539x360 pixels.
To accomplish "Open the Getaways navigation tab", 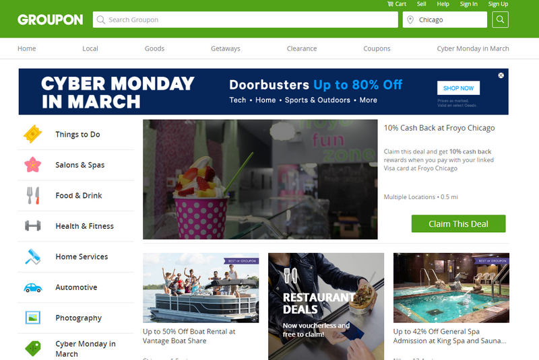I will (x=226, y=48).
